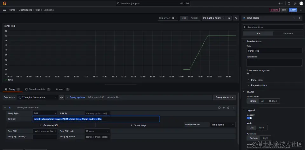Viewport: 305px width, 150px height.
Task: Click Save button
Action: [284, 10]
